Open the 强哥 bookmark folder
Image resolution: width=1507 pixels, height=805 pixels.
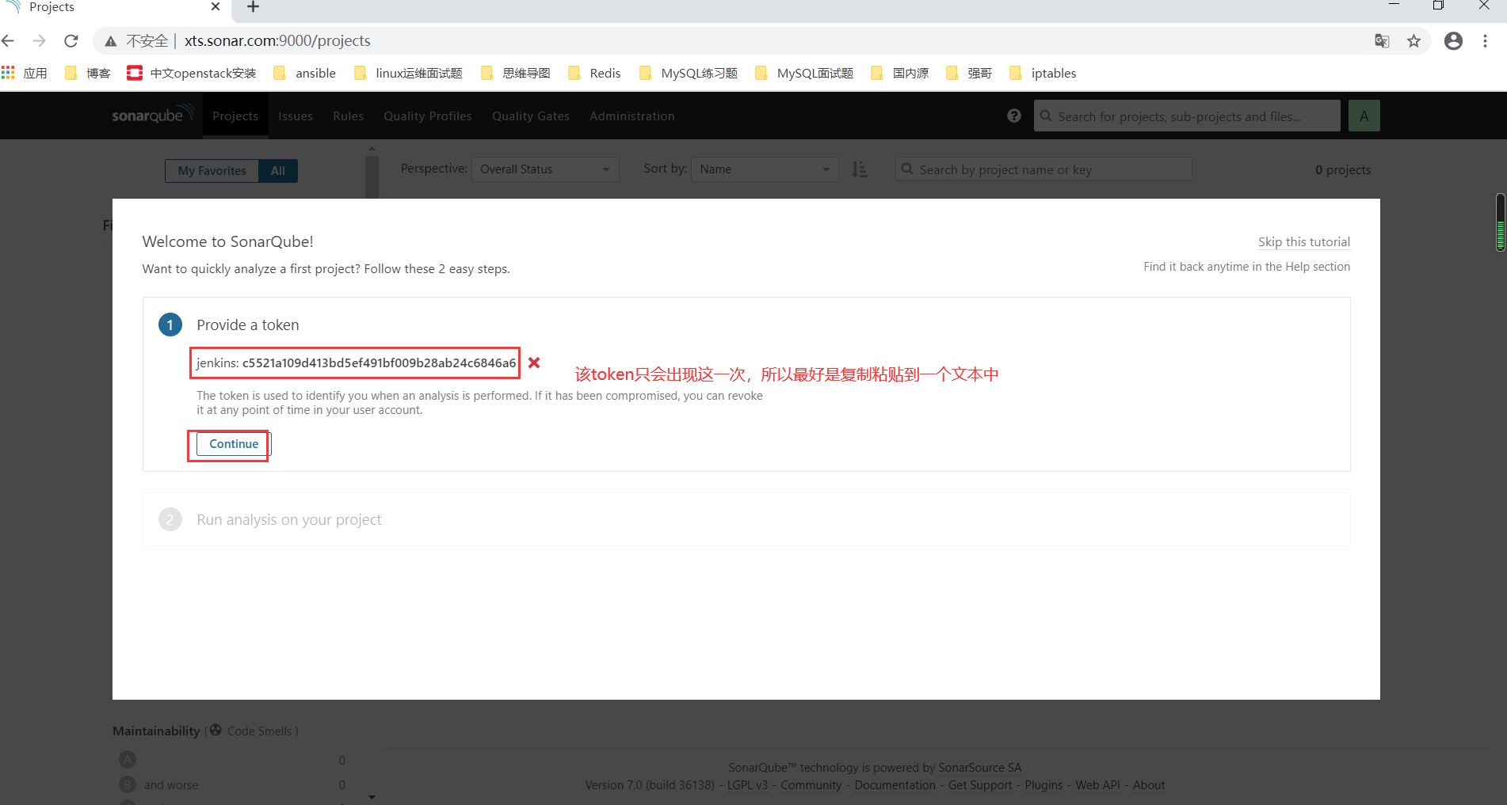coord(969,73)
